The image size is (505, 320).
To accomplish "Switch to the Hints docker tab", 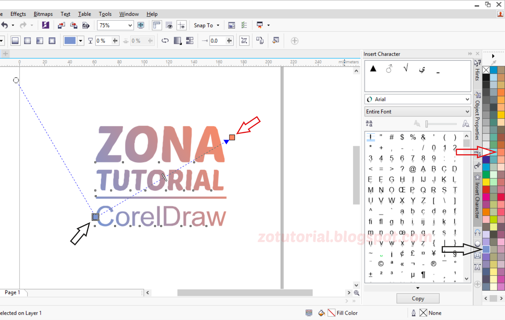I will pos(478,70).
